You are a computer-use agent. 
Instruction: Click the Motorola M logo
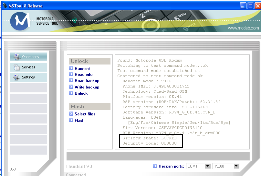(20, 21)
